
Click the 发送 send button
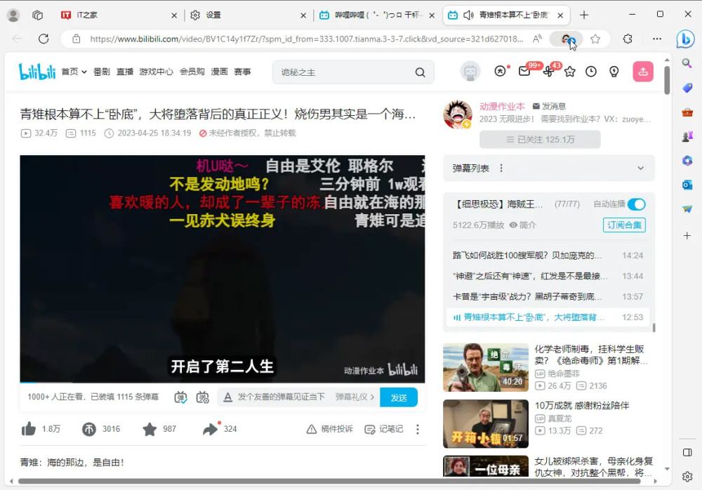399,397
